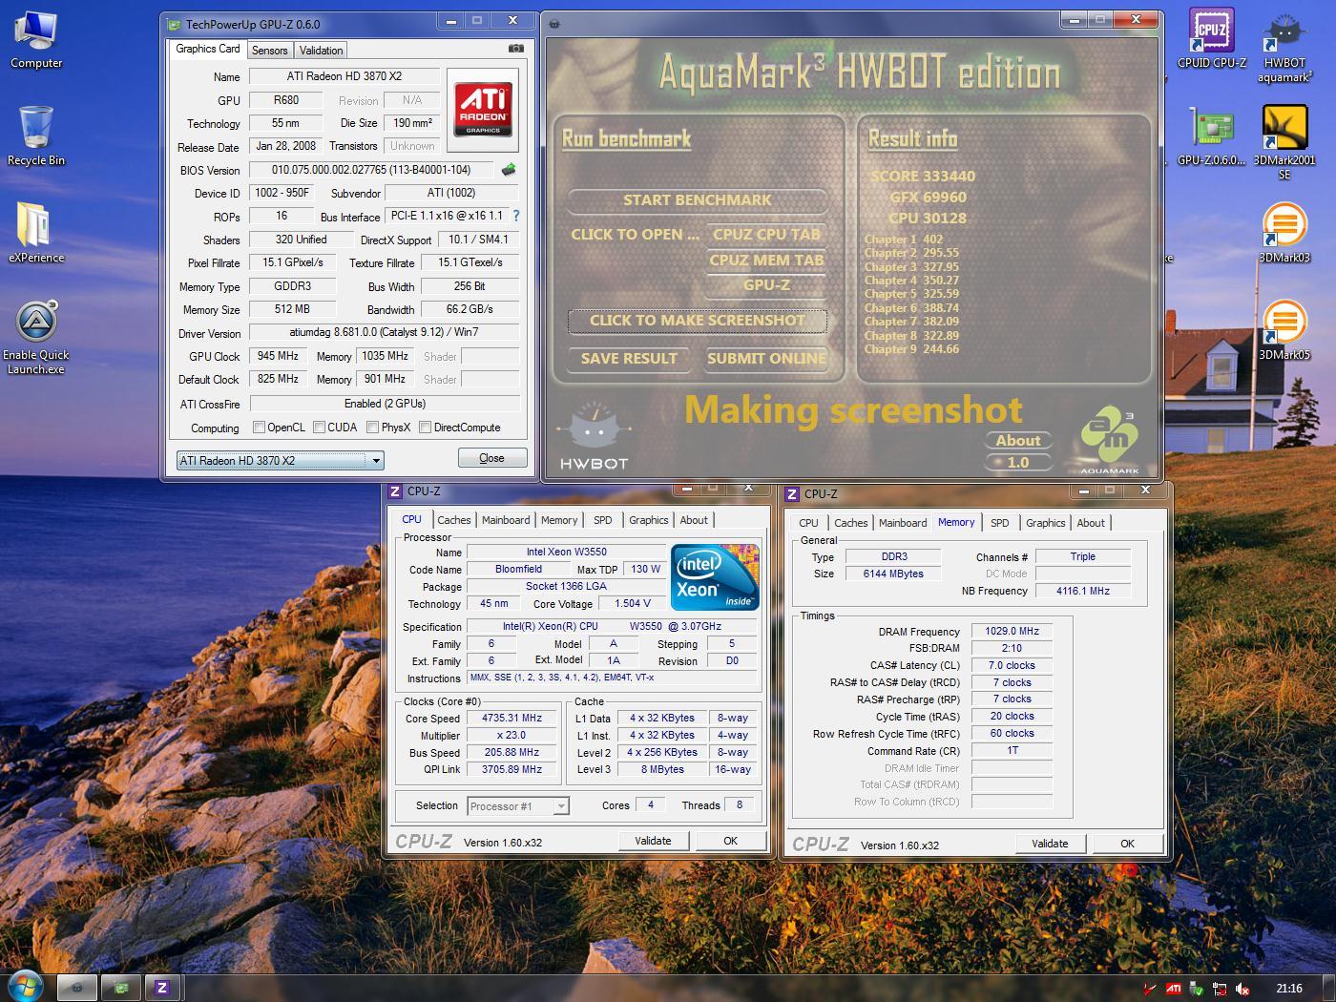Viewport: 1336px width, 1002px height.
Task: Open SPD tab in left CPU-Z window
Action: [603, 520]
